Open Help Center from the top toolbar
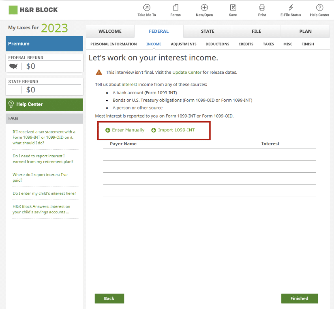Image resolution: width=334 pixels, height=309 pixels. click(319, 10)
